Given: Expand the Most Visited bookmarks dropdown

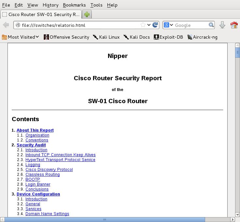Looking at the screenshot, I should (x=37, y=37).
